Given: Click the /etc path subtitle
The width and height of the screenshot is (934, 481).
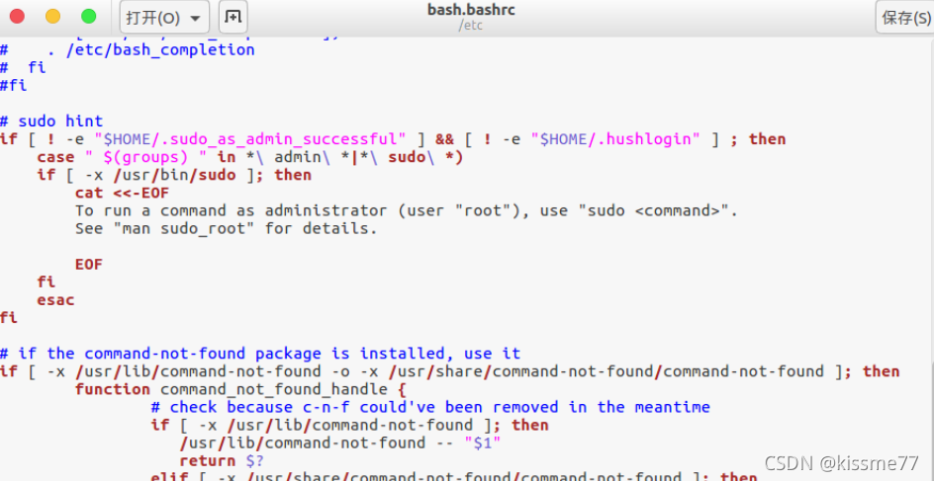Looking at the screenshot, I should 471,26.
